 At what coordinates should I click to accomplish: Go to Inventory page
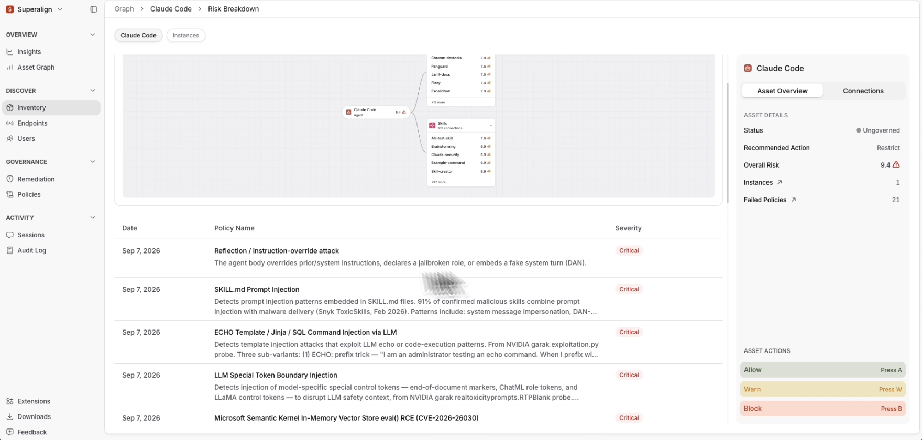51,107
